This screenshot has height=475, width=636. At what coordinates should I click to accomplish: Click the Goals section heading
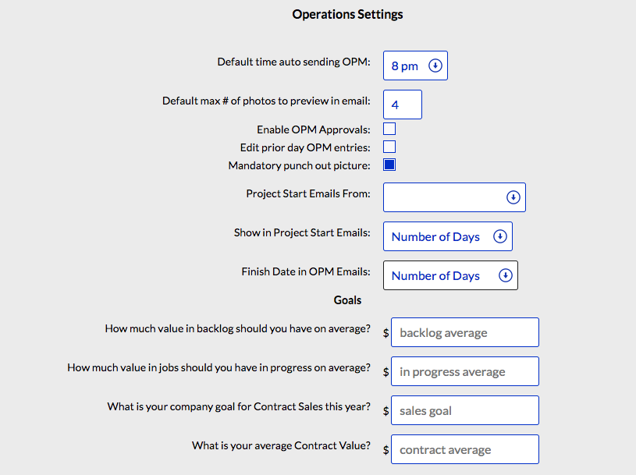347,300
